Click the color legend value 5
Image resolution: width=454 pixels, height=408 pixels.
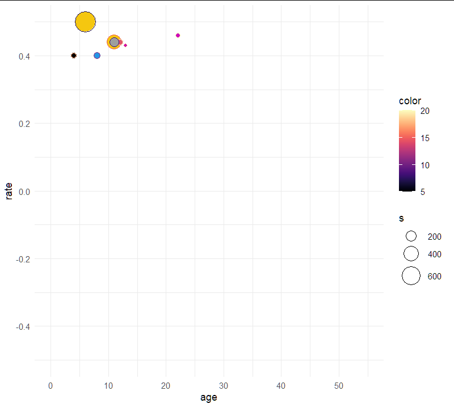point(423,192)
